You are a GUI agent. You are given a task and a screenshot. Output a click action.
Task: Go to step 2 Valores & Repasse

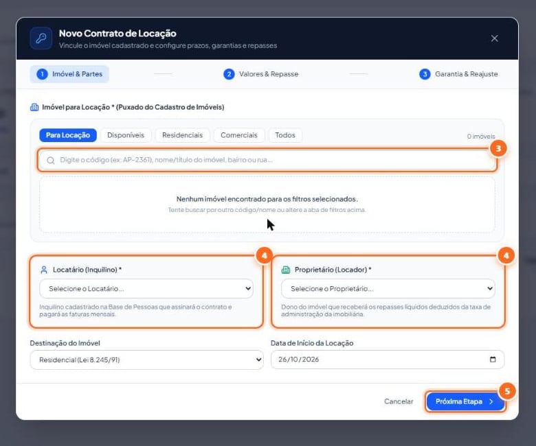point(261,74)
